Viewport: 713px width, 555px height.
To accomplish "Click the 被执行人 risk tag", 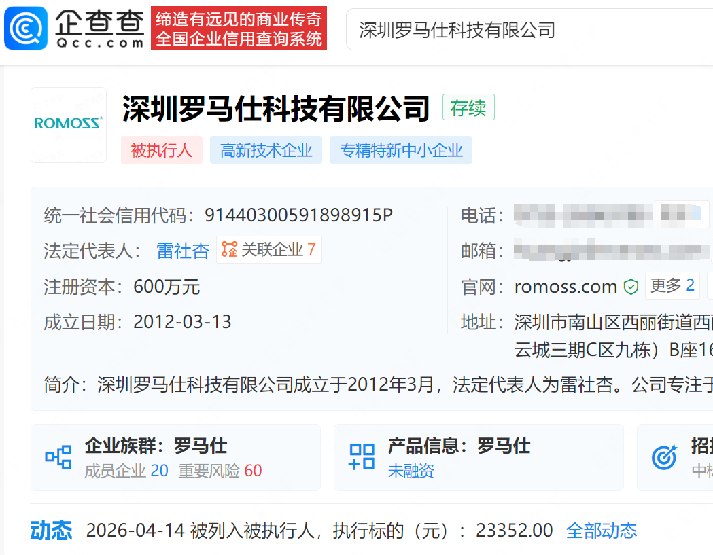I will [162, 150].
